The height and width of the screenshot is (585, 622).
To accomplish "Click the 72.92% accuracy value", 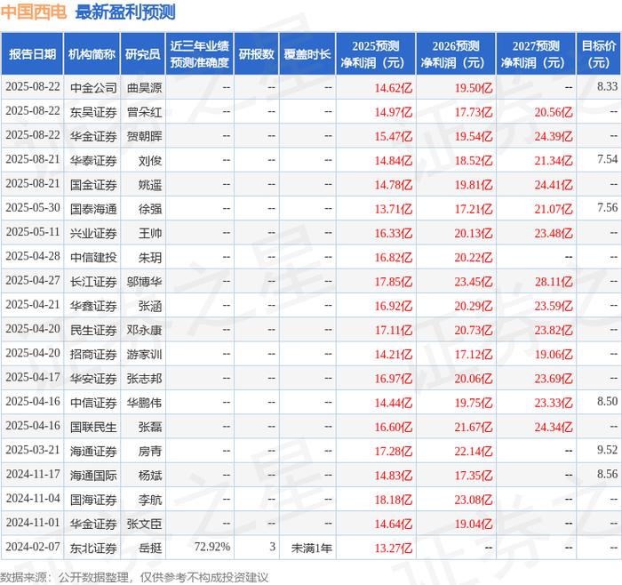I will (x=212, y=547).
